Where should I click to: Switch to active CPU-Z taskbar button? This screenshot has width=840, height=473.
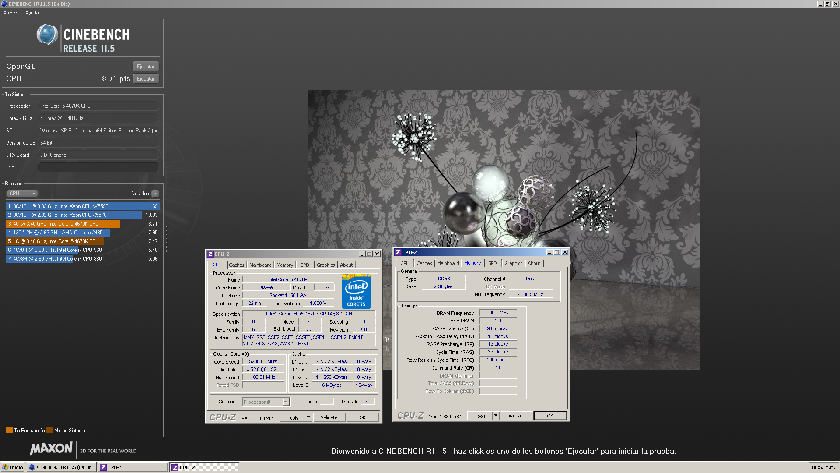(204, 467)
